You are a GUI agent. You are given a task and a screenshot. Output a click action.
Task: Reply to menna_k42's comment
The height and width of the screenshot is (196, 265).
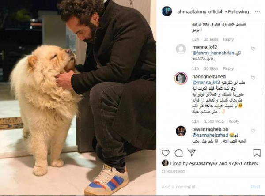(228, 68)
